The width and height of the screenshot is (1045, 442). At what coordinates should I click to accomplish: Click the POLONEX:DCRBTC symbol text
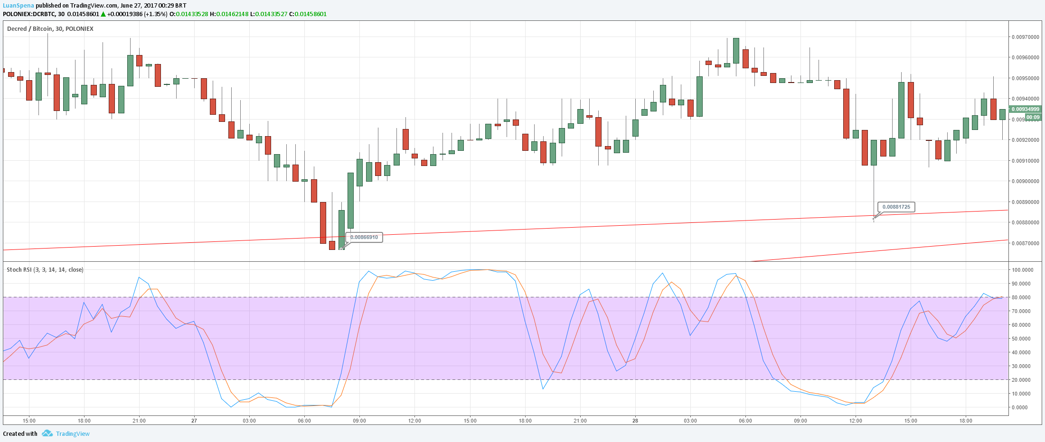pyautogui.click(x=29, y=14)
